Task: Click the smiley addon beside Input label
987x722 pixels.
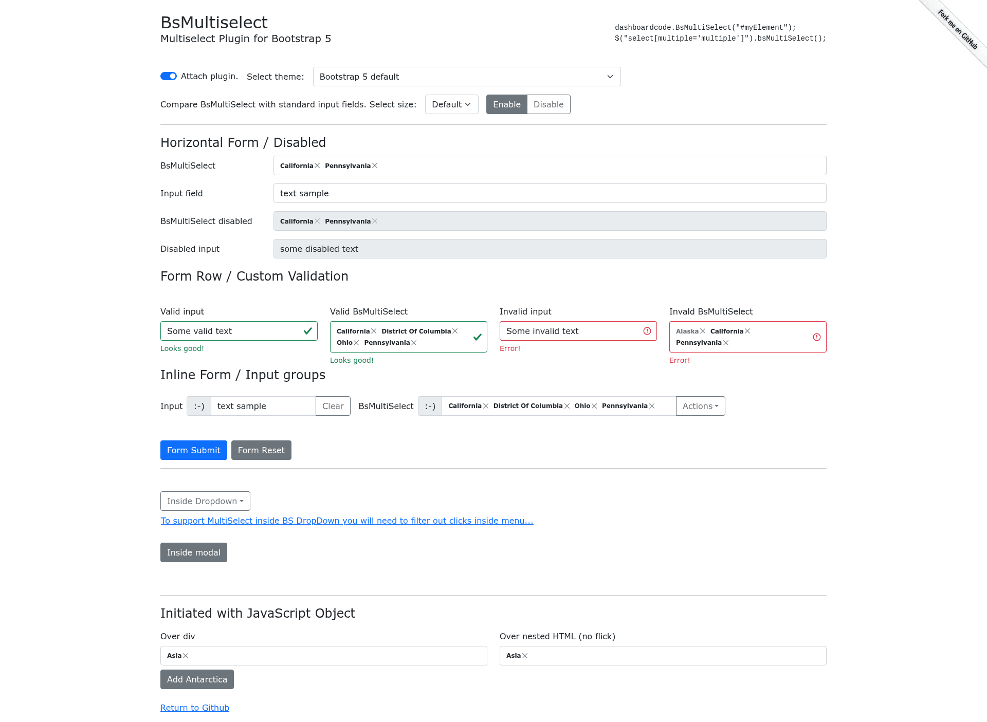Action: click(x=199, y=406)
